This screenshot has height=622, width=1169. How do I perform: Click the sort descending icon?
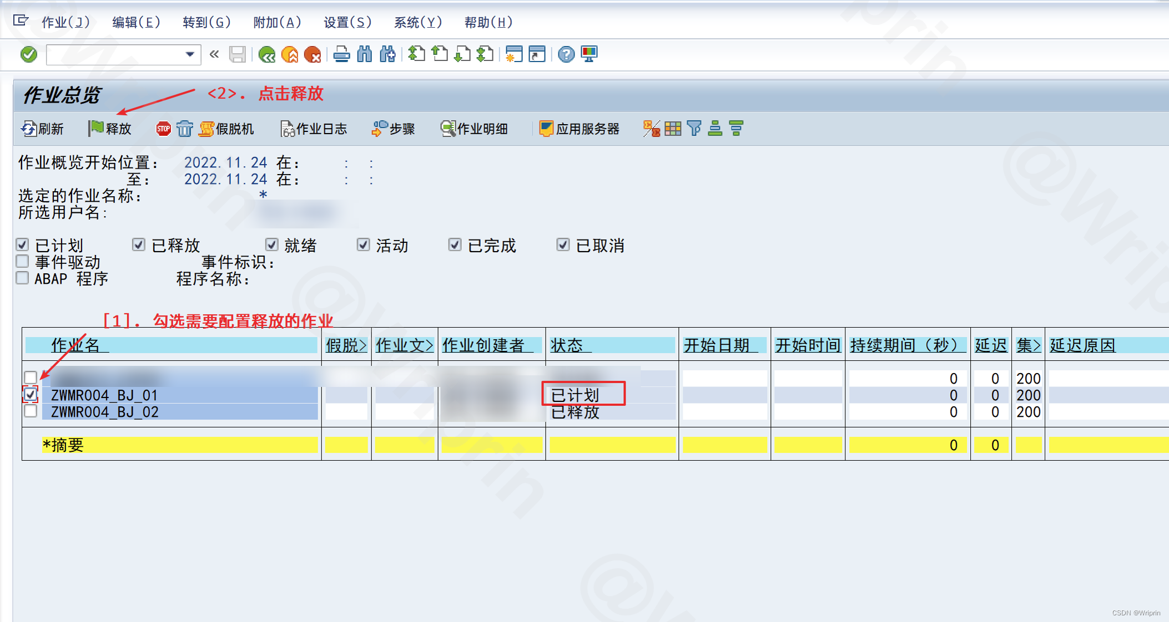tap(735, 128)
